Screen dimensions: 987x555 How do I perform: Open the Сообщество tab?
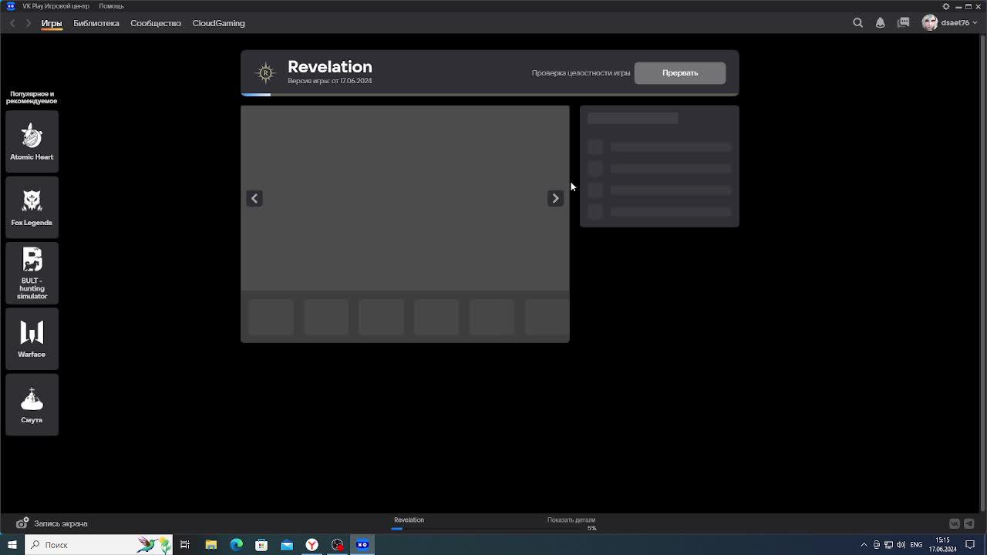(x=156, y=23)
